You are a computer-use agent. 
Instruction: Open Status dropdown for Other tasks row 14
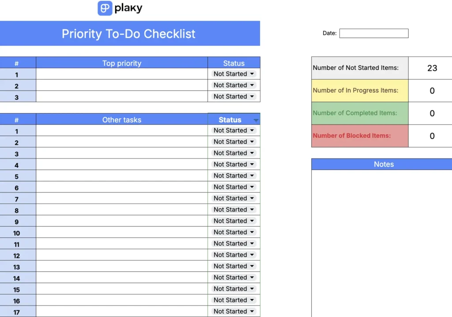(234, 277)
